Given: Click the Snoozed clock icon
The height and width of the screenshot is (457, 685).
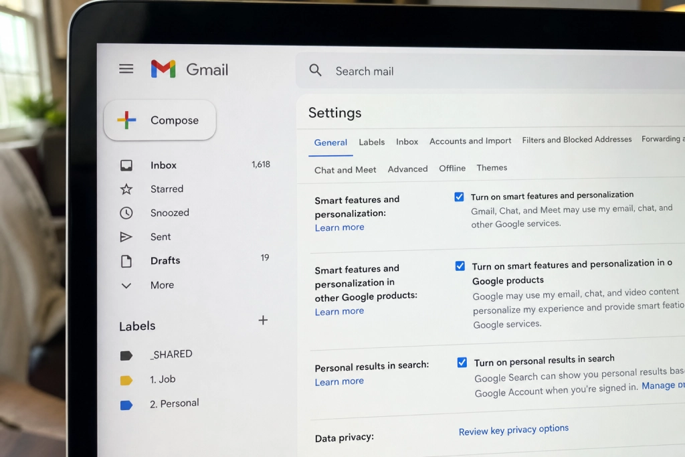Looking at the screenshot, I should coord(126,213).
